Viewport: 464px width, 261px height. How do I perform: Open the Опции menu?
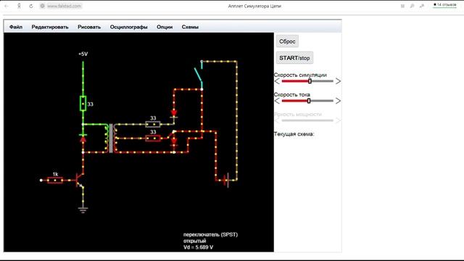coord(165,27)
